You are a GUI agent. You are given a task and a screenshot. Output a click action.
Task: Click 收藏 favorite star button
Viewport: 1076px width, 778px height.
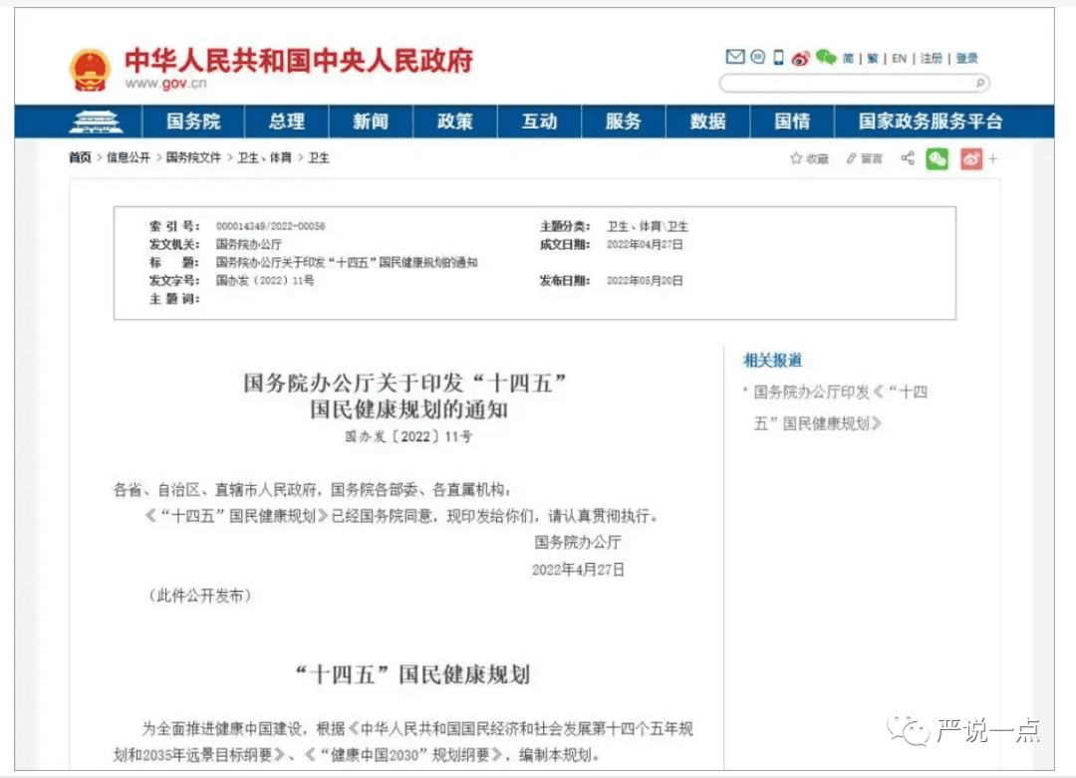tap(809, 158)
